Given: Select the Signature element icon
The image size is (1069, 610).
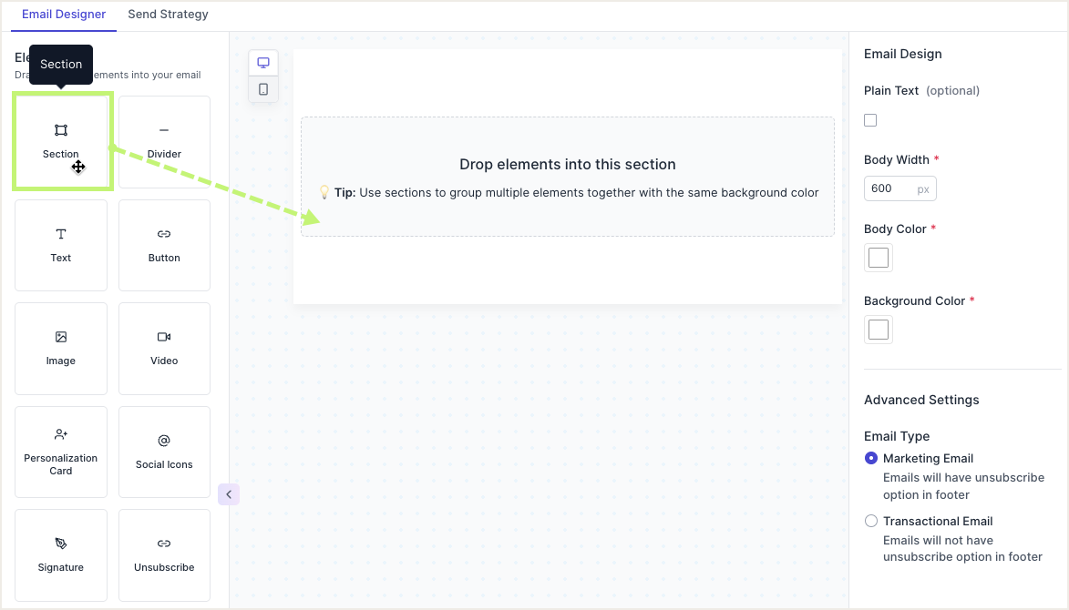Looking at the screenshot, I should click(61, 544).
